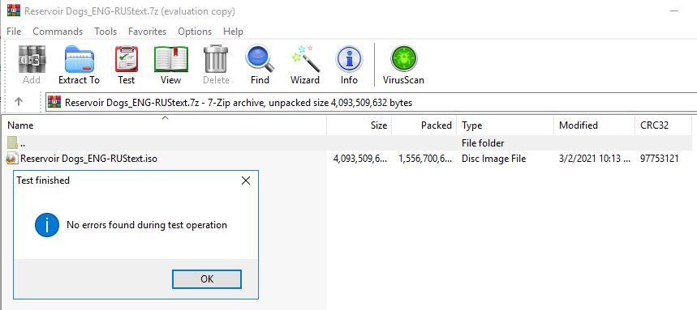The width and height of the screenshot is (697, 310).
Task: Open the archive Info icon
Action: [x=349, y=59]
